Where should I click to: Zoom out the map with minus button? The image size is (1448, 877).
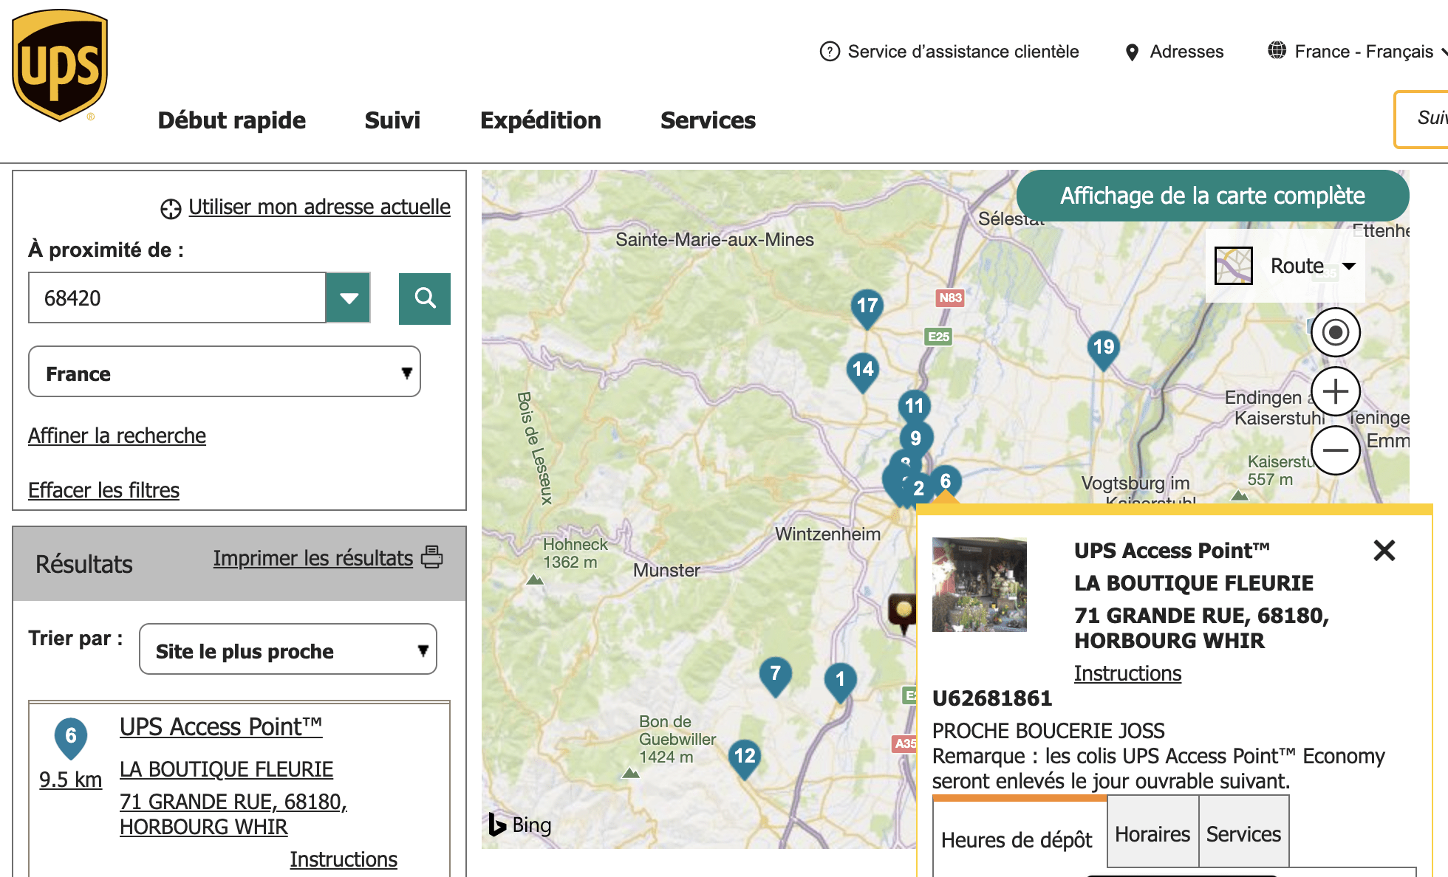point(1335,450)
